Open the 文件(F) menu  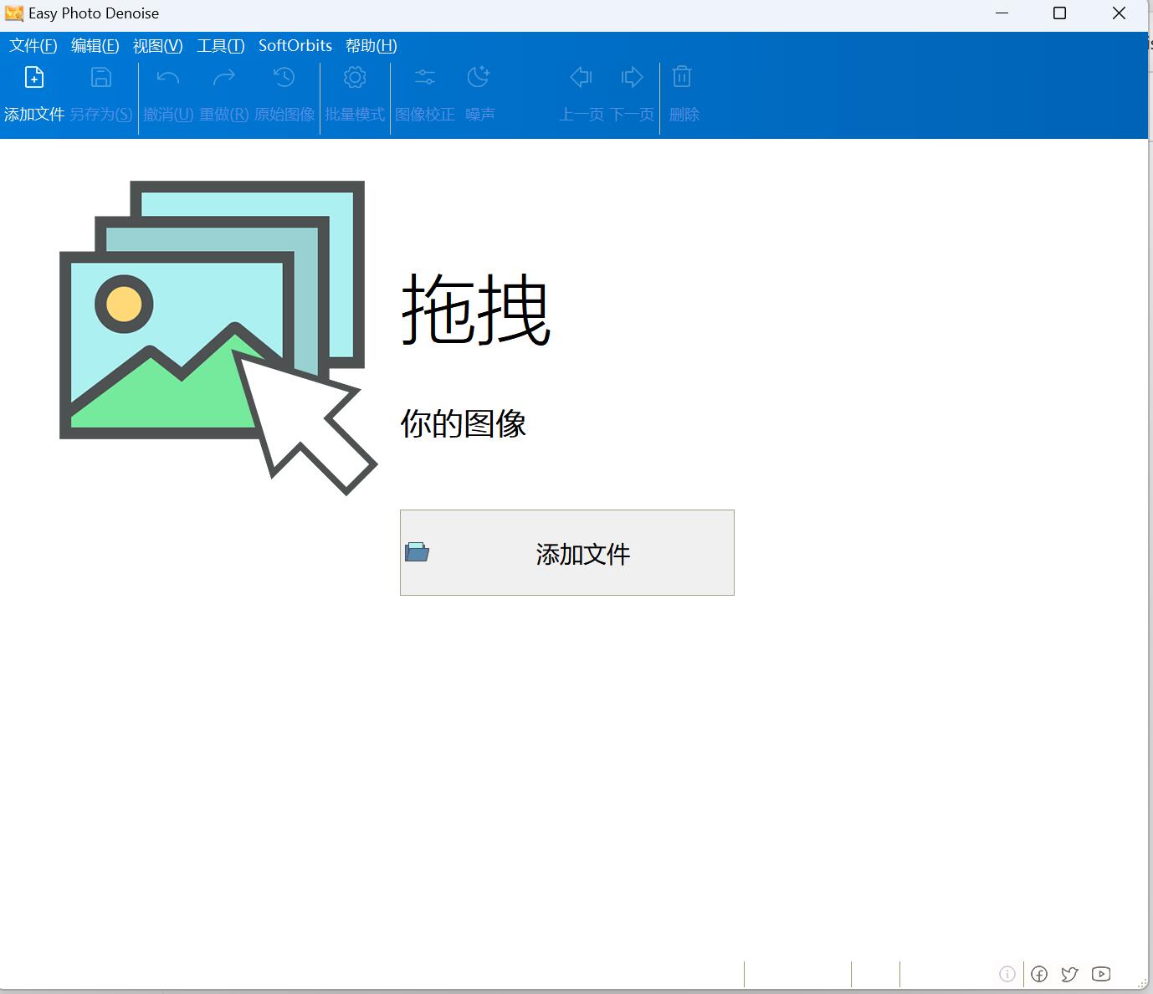point(33,45)
